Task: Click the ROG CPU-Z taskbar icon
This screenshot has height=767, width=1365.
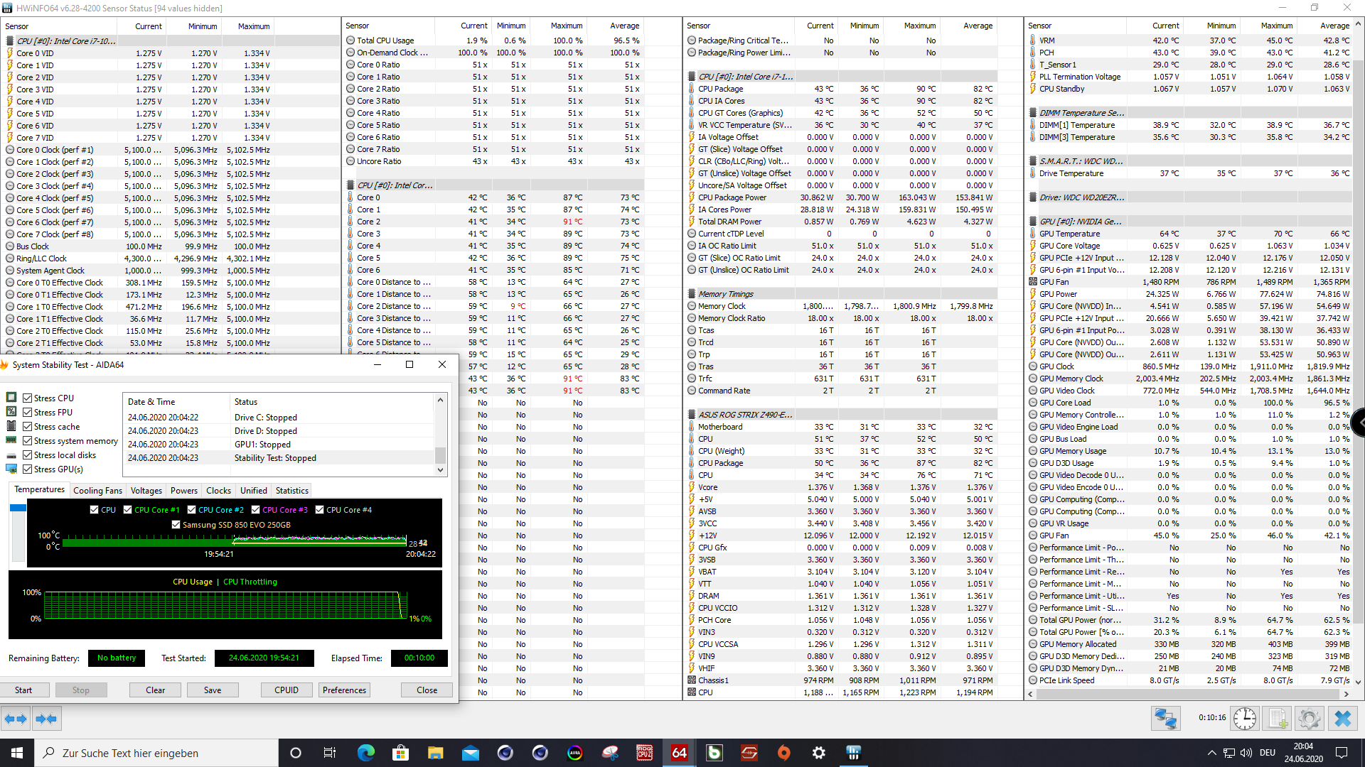Action: pos(645,753)
